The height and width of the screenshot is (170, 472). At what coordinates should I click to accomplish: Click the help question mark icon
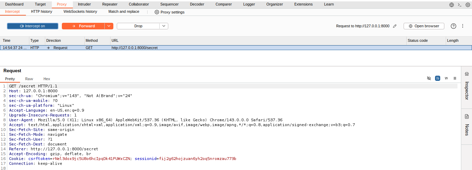coord(453,26)
